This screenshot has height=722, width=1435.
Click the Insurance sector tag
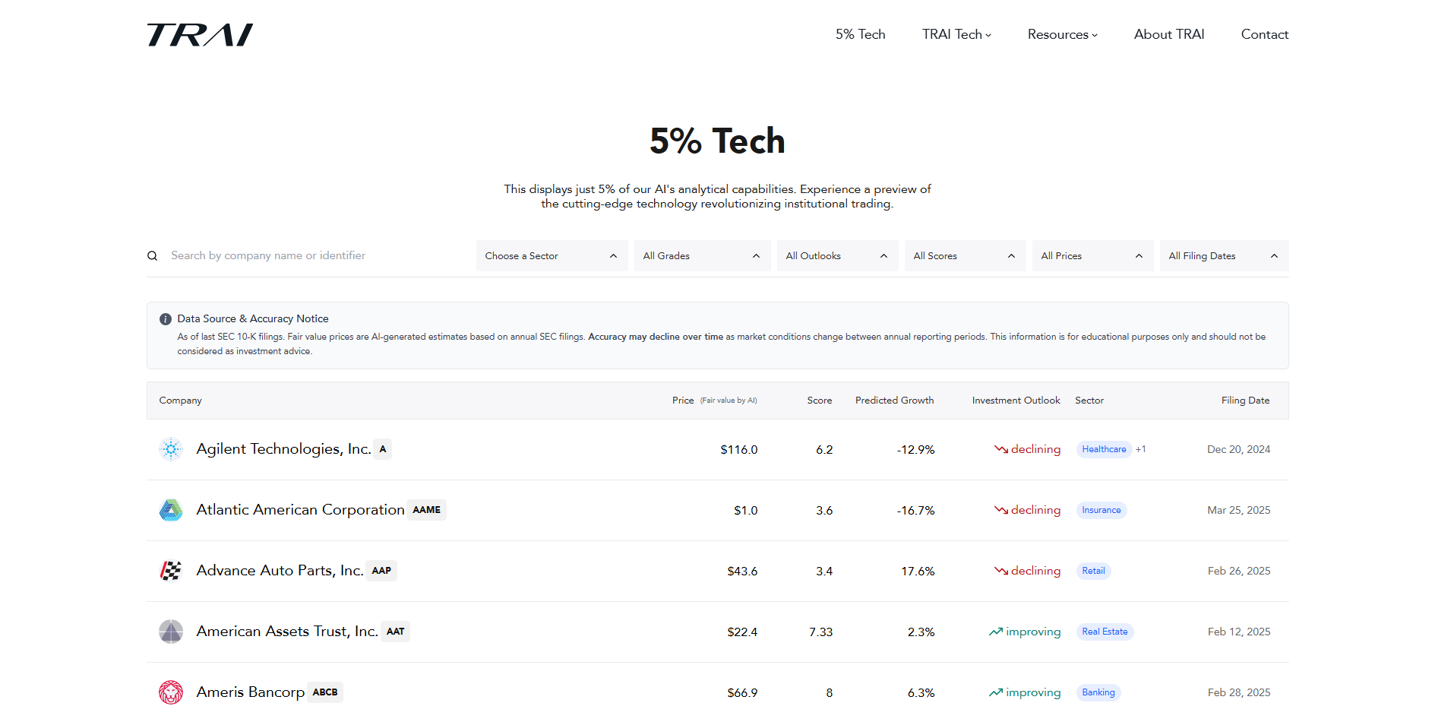1102,510
